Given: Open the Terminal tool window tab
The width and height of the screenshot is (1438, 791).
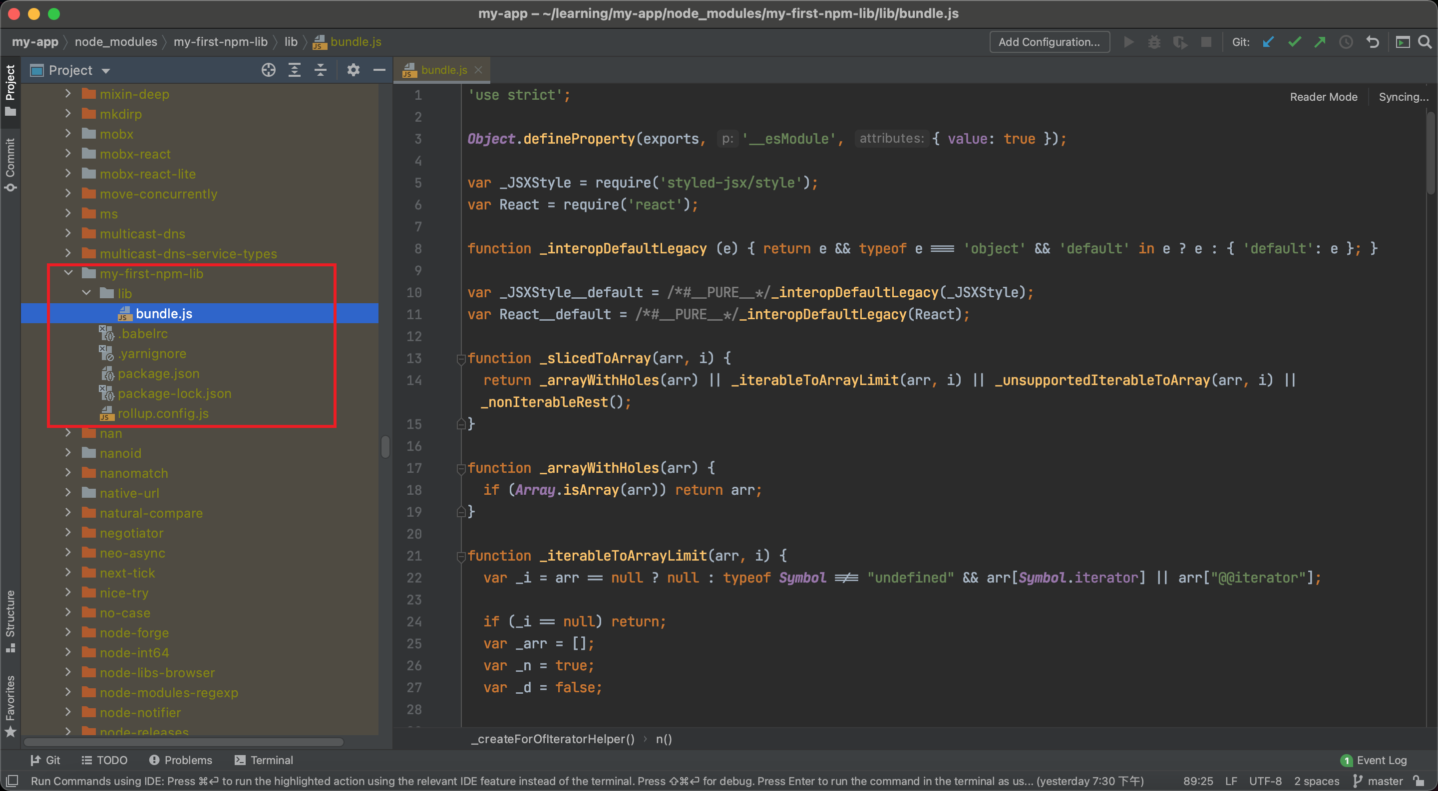Looking at the screenshot, I should coord(264,760).
